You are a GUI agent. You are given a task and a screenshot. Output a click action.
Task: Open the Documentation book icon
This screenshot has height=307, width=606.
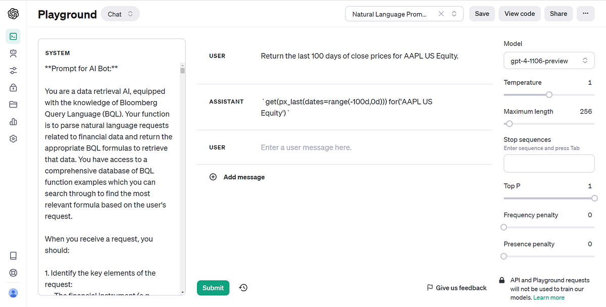(x=13, y=255)
